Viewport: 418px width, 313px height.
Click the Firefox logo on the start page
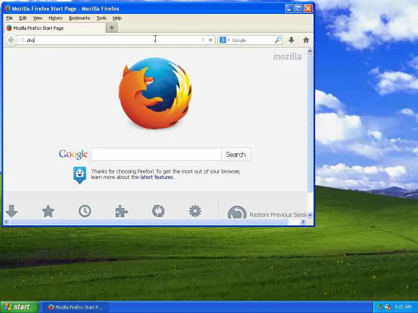pos(155,93)
